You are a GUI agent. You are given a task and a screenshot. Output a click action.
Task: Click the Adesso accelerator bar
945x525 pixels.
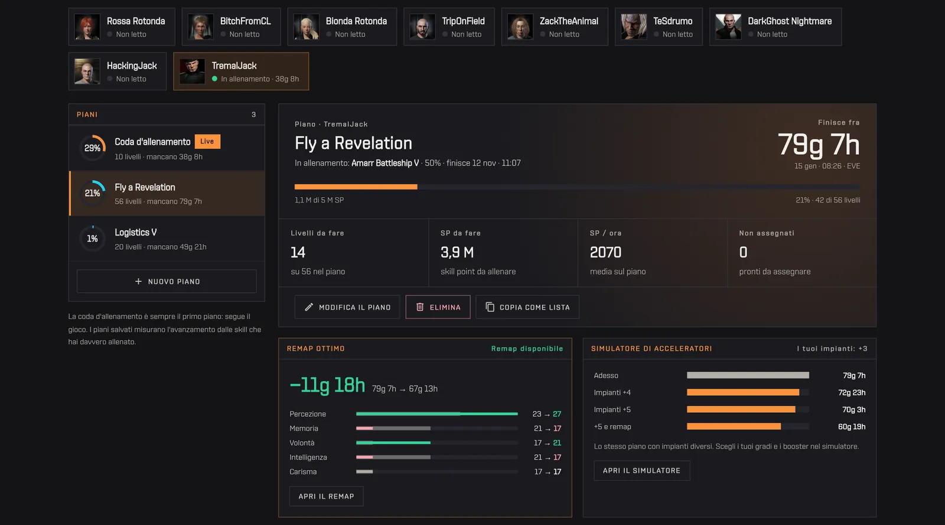pyautogui.click(x=748, y=376)
